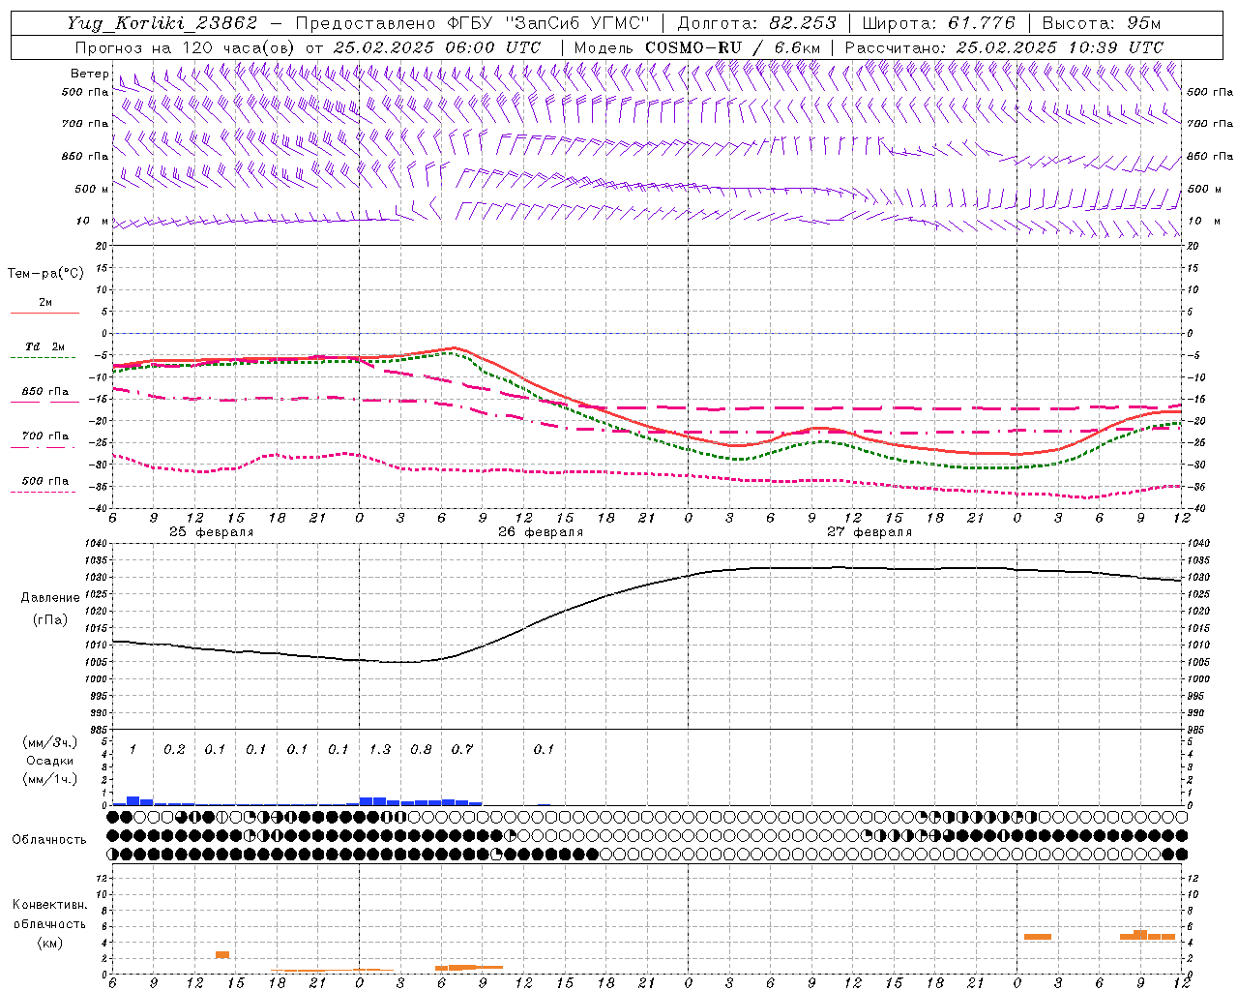Click the 3-hour precipitation value 0.2
Viewport: 1238px width, 991px height.
(x=174, y=750)
